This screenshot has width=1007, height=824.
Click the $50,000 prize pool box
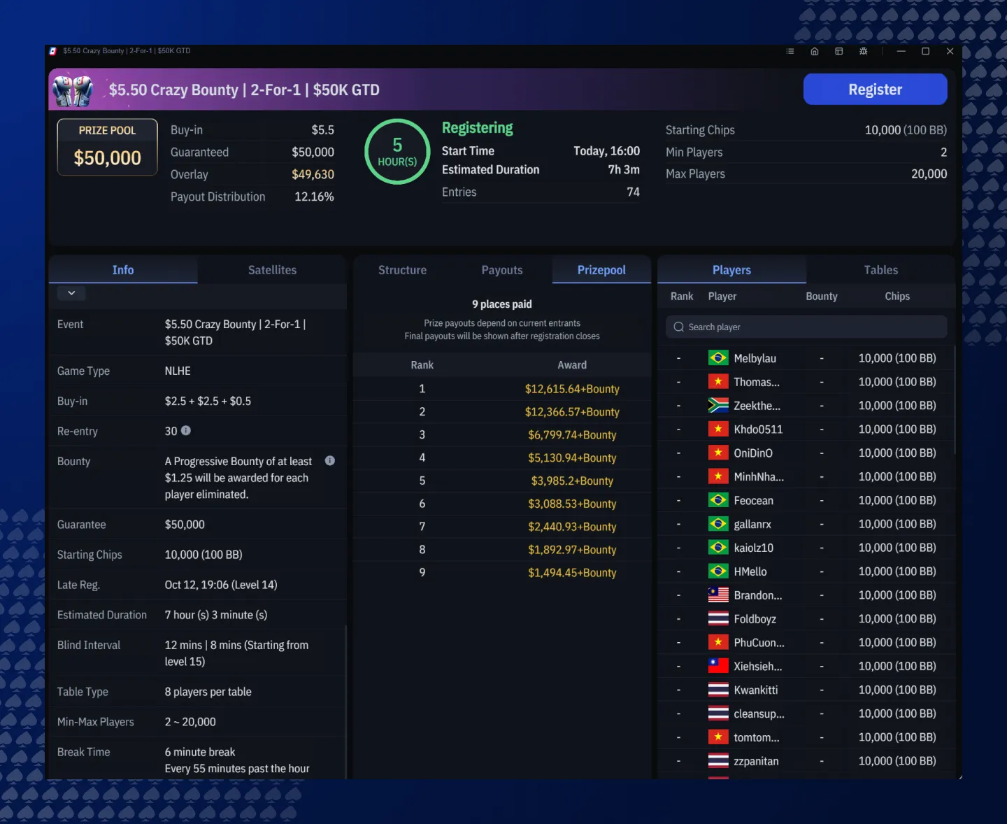[108, 147]
